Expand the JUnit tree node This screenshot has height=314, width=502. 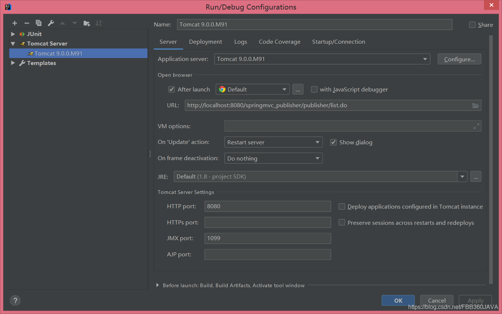point(13,34)
